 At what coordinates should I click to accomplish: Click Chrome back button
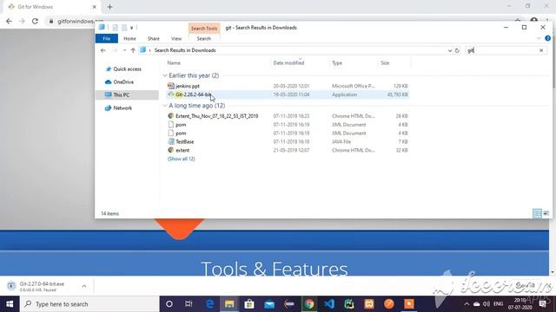pyautogui.click(x=9, y=21)
